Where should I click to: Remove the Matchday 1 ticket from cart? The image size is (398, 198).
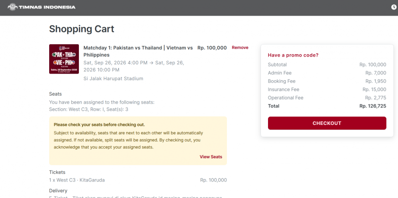[x=240, y=48]
